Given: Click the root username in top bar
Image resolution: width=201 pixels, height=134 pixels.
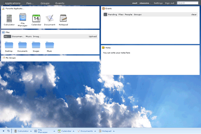Looking at the screenshot, I should [x=135, y=3].
